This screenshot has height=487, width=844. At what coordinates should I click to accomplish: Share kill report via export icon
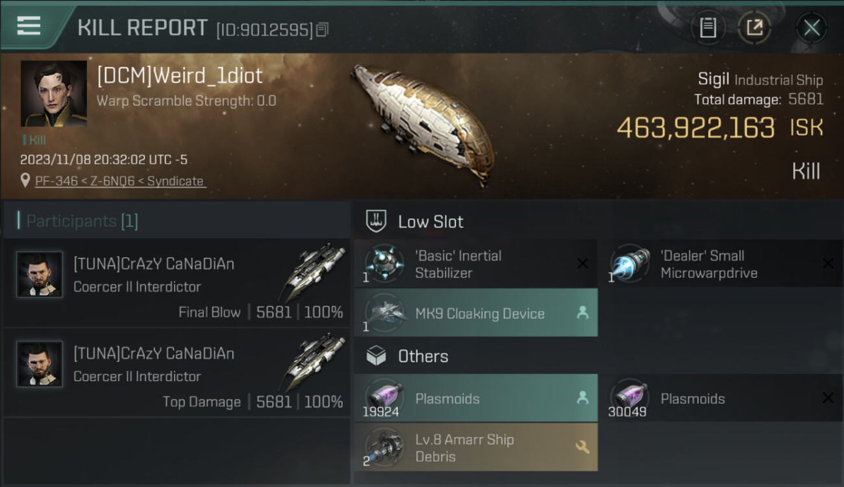pyautogui.click(x=754, y=27)
